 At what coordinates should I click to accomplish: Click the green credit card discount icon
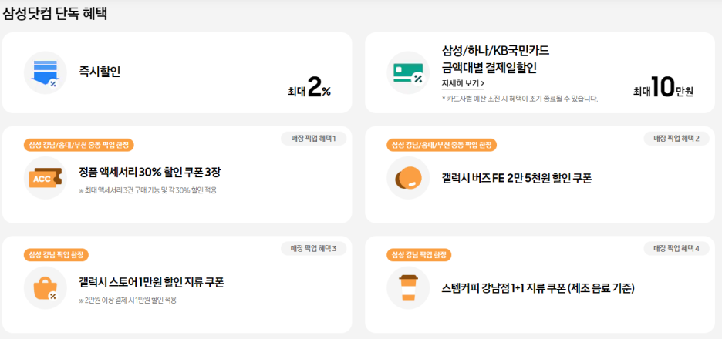click(408, 72)
